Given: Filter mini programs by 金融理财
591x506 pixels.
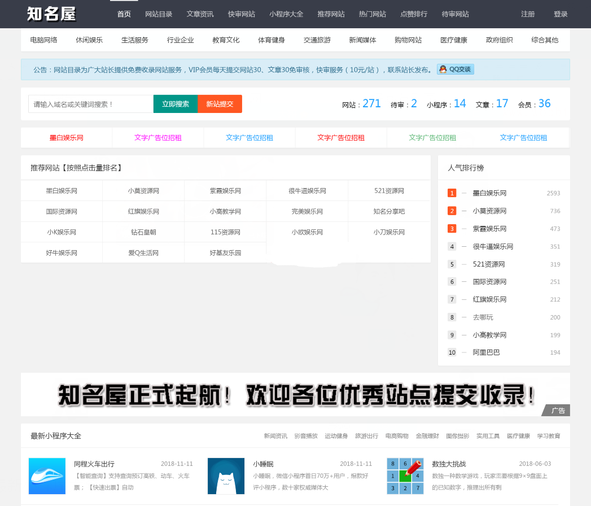Looking at the screenshot, I should [x=427, y=436].
